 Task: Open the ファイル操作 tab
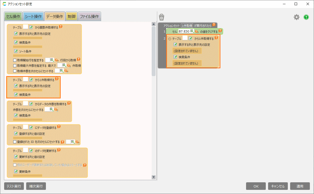tap(89, 16)
